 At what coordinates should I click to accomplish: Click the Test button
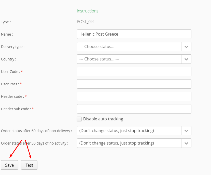pyautogui.click(x=29, y=165)
